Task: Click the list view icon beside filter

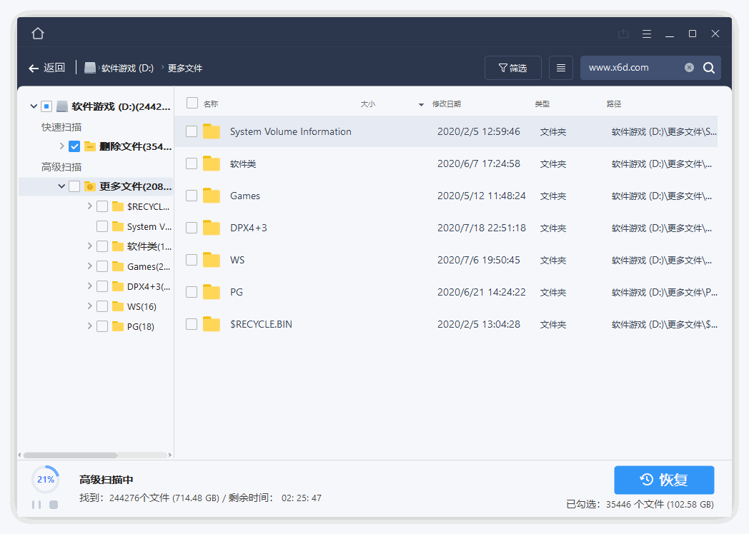Action: (x=560, y=67)
